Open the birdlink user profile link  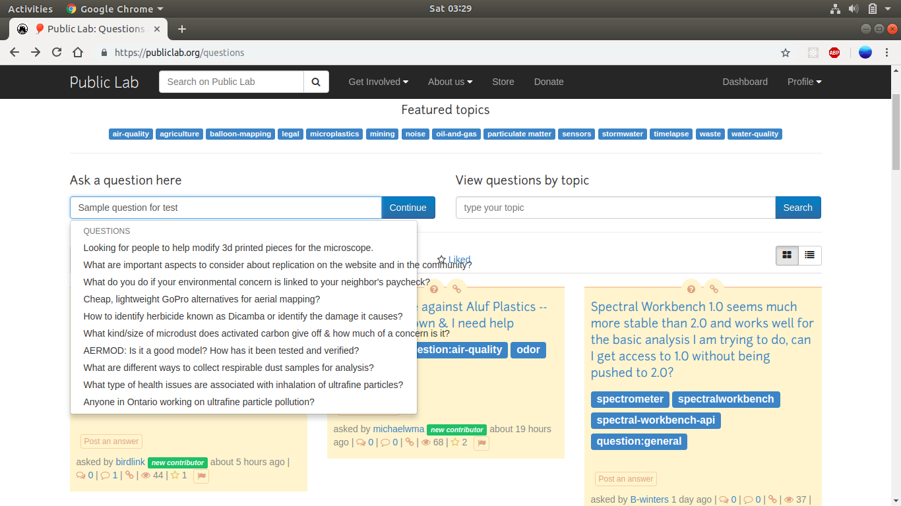[130, 462]
